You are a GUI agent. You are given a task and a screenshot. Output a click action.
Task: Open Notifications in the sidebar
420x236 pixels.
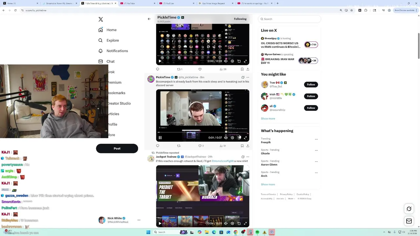coord(113,51)
